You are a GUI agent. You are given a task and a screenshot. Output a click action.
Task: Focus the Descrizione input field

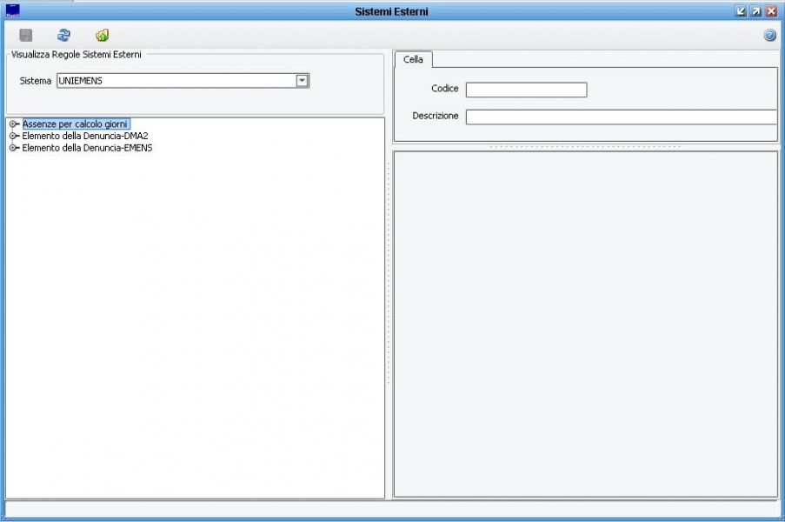click(x=622, y=117)
